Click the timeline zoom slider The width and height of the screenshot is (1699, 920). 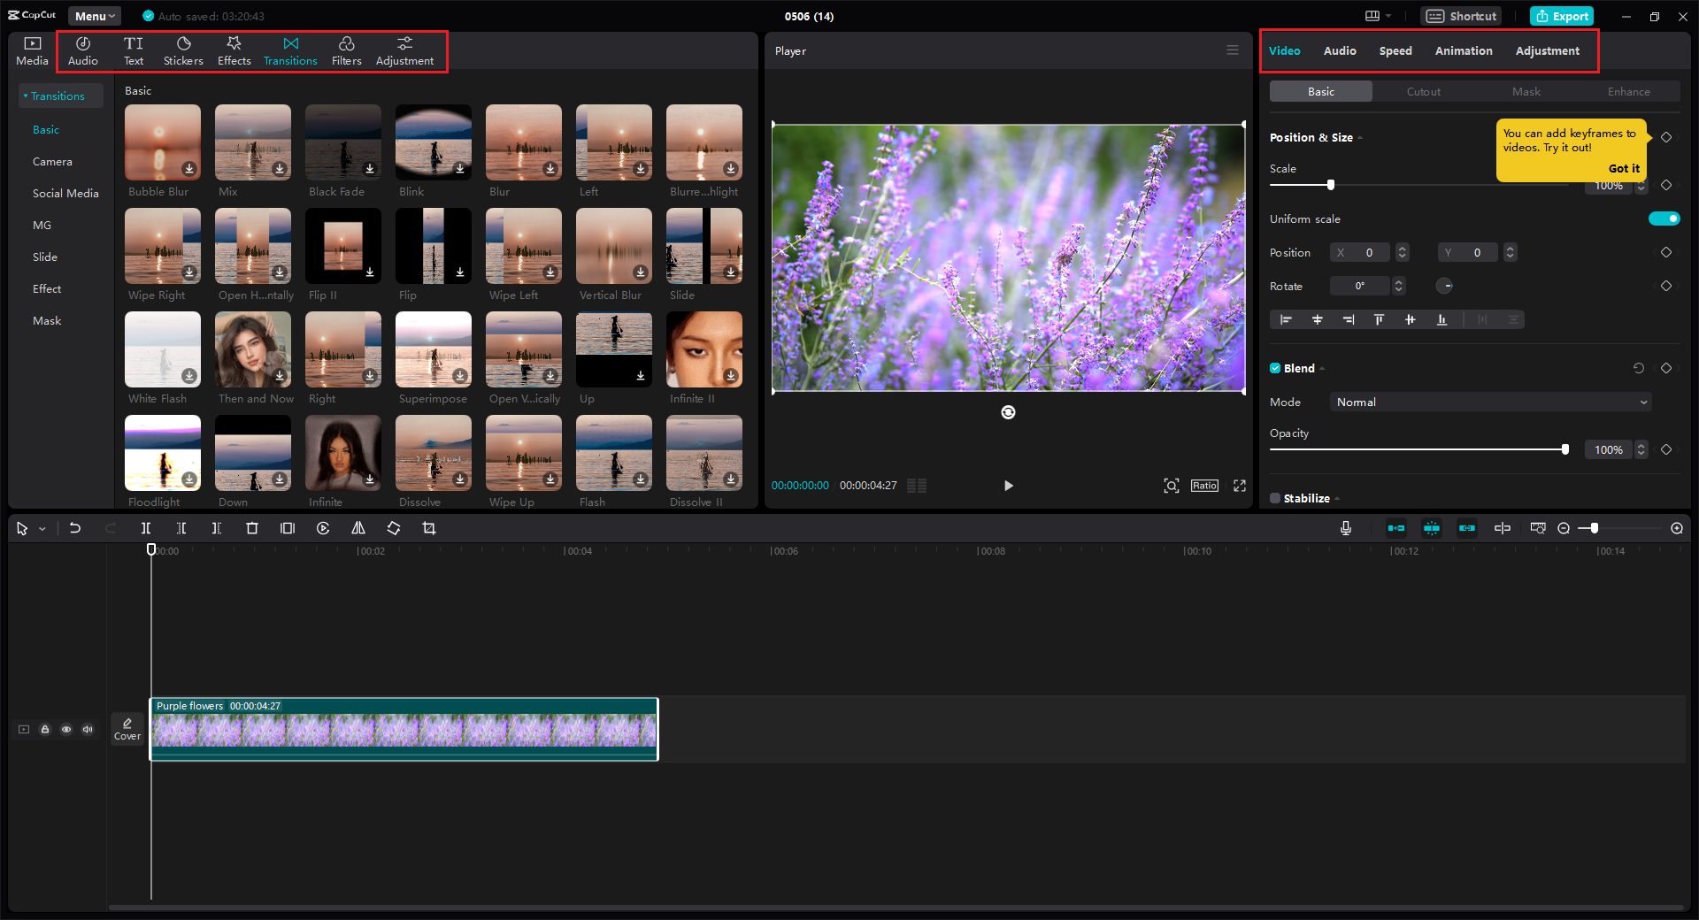[1593, 528]
